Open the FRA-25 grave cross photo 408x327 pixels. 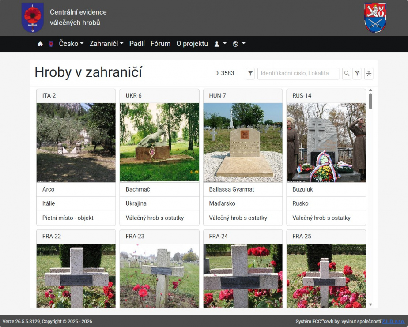pyautogui.click(x=326, y=276)
